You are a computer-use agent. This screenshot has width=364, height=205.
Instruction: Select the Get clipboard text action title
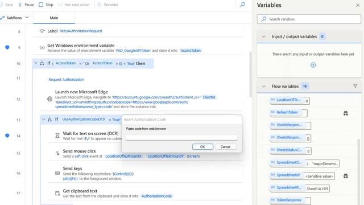(80, 191)
